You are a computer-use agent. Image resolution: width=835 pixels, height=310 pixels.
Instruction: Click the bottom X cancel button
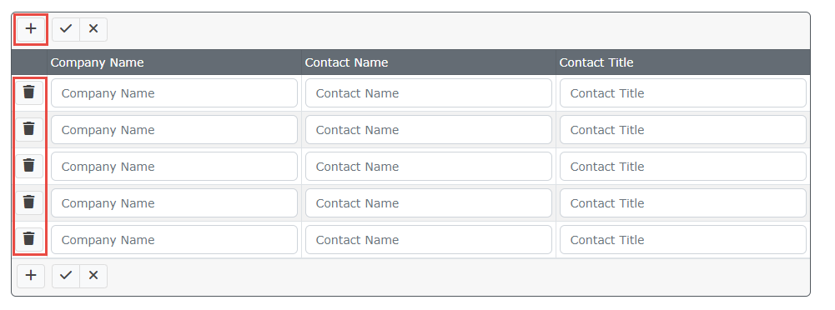[93, 276]
